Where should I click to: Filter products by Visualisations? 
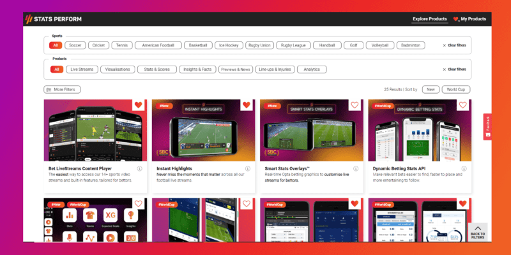[x=118, y=69]
